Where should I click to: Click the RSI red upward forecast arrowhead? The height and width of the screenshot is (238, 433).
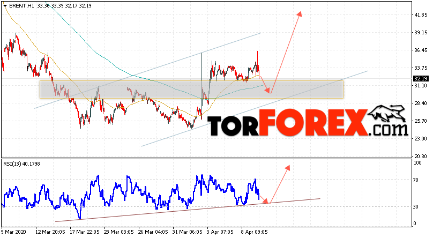click(x=288, y=168)
